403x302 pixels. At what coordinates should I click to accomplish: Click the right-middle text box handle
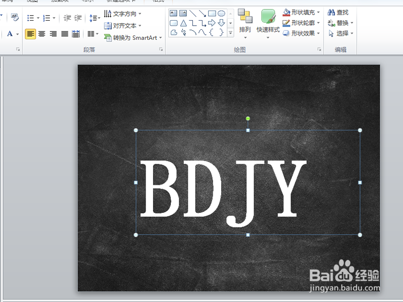360,182
